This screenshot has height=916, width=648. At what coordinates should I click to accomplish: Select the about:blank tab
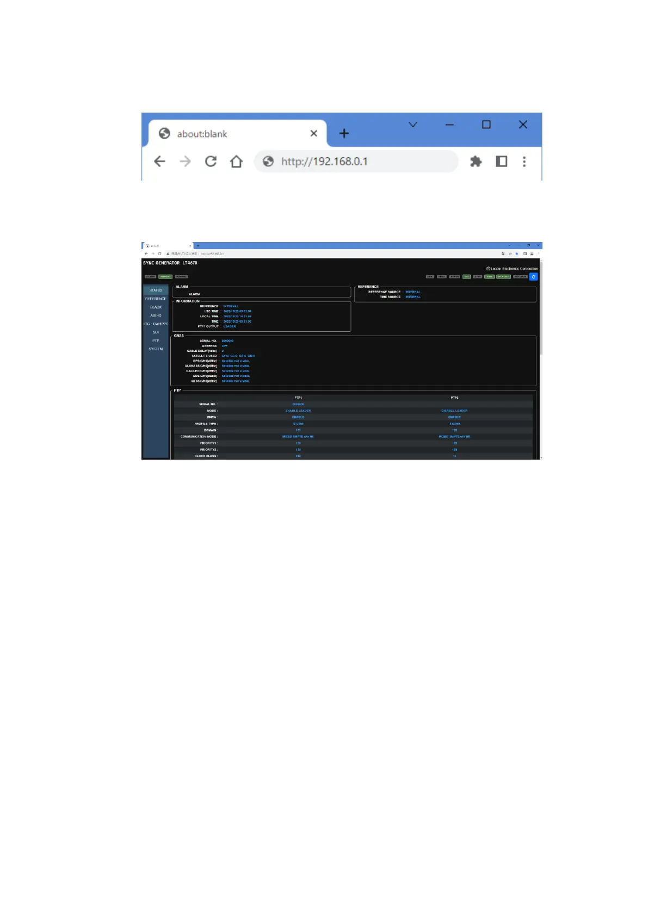[237, 134]
